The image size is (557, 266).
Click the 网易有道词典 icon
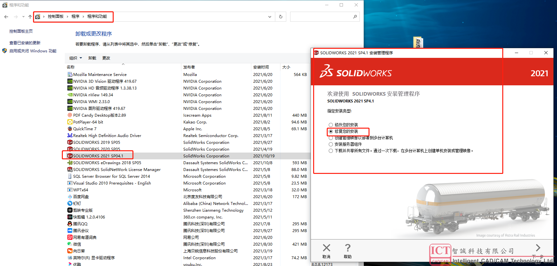point(70,237)
